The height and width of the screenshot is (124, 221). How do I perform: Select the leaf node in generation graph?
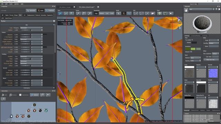click(x=46, y=111)
